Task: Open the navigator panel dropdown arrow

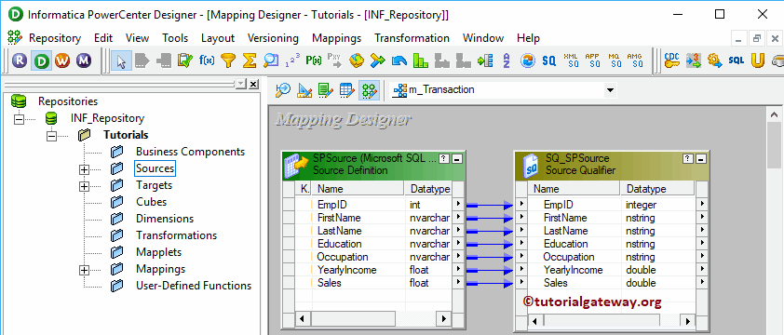Action: coord(241,84)
